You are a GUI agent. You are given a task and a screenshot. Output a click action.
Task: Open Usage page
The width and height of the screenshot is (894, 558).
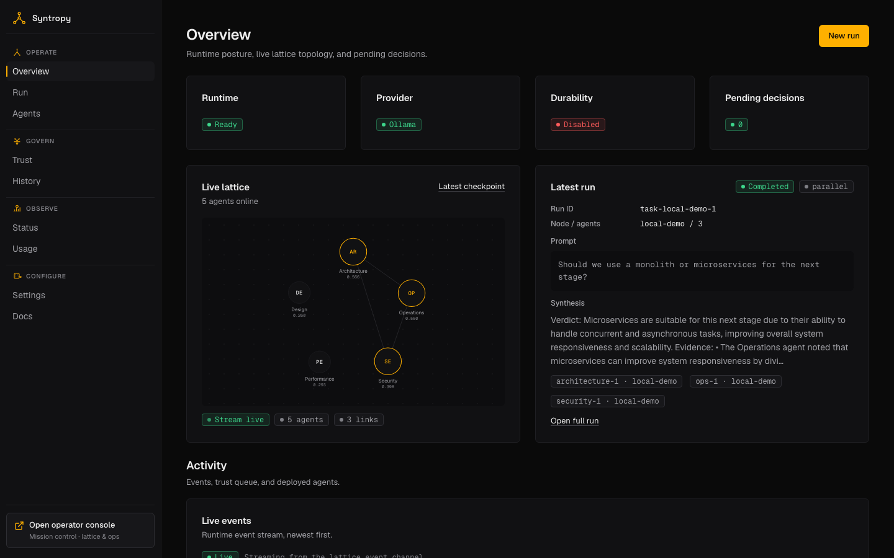(80, 249)
